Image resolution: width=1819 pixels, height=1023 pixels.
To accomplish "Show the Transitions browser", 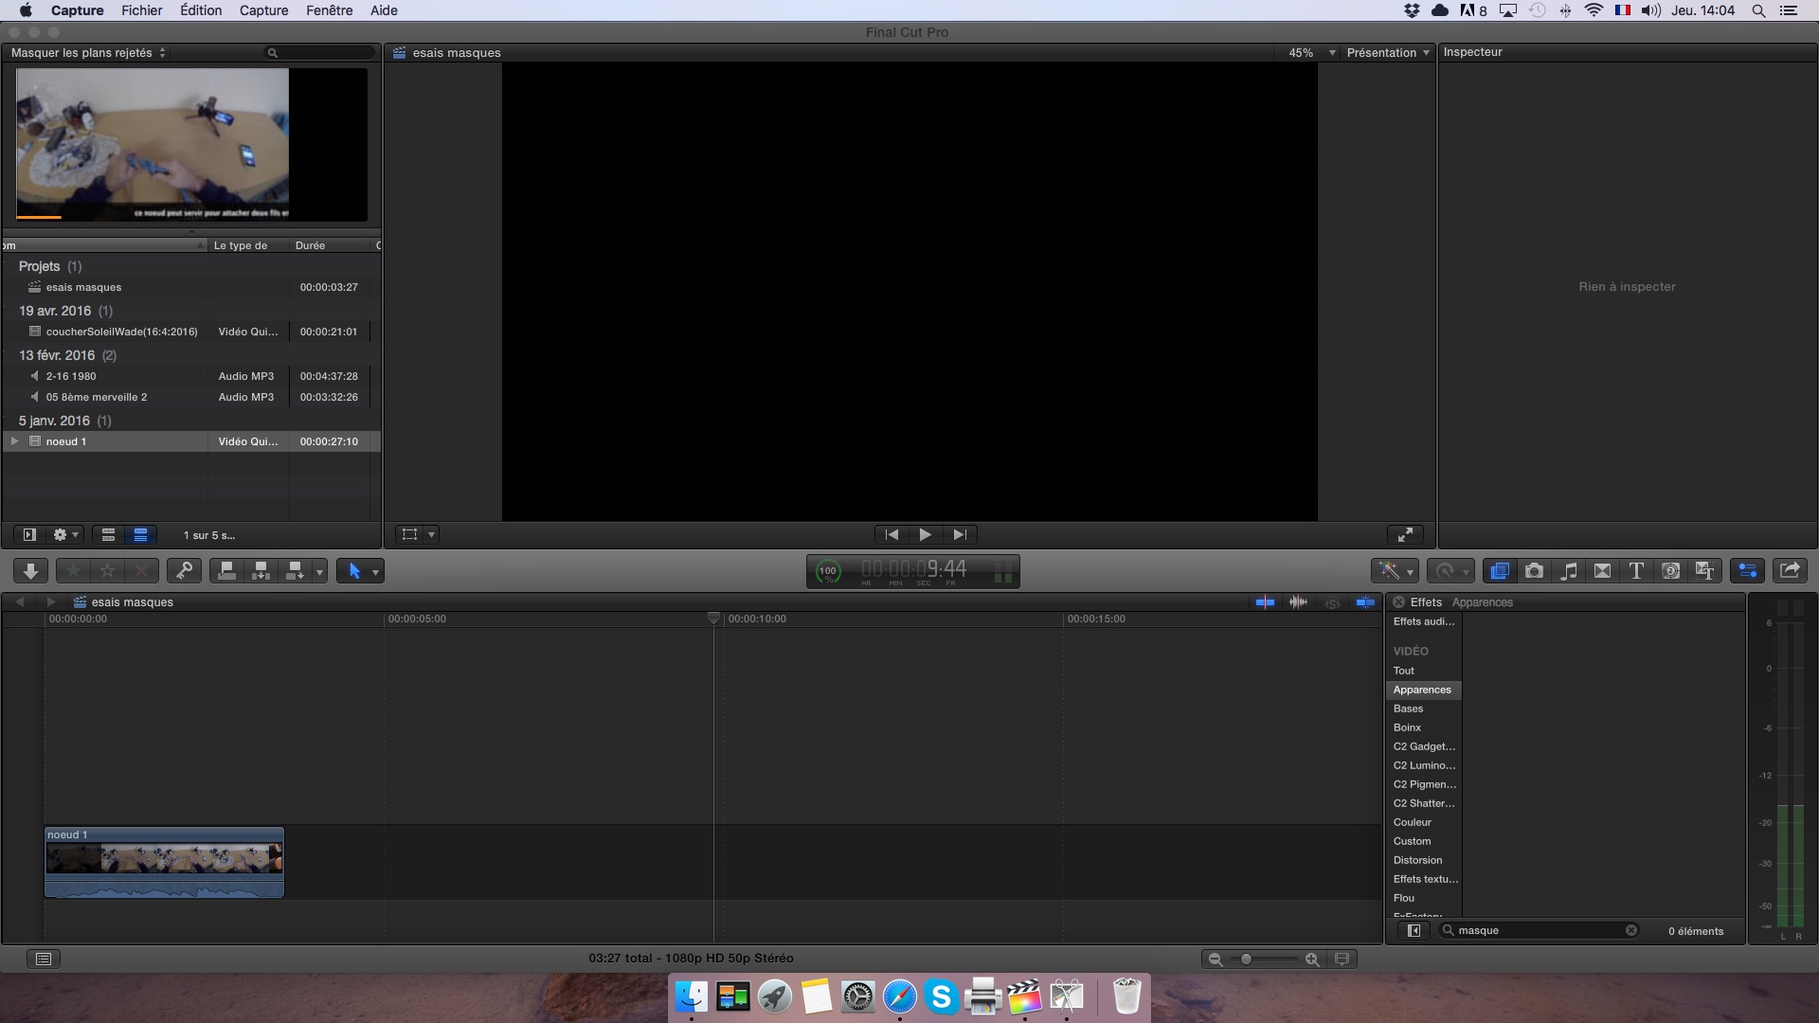I will [1602, 570].
